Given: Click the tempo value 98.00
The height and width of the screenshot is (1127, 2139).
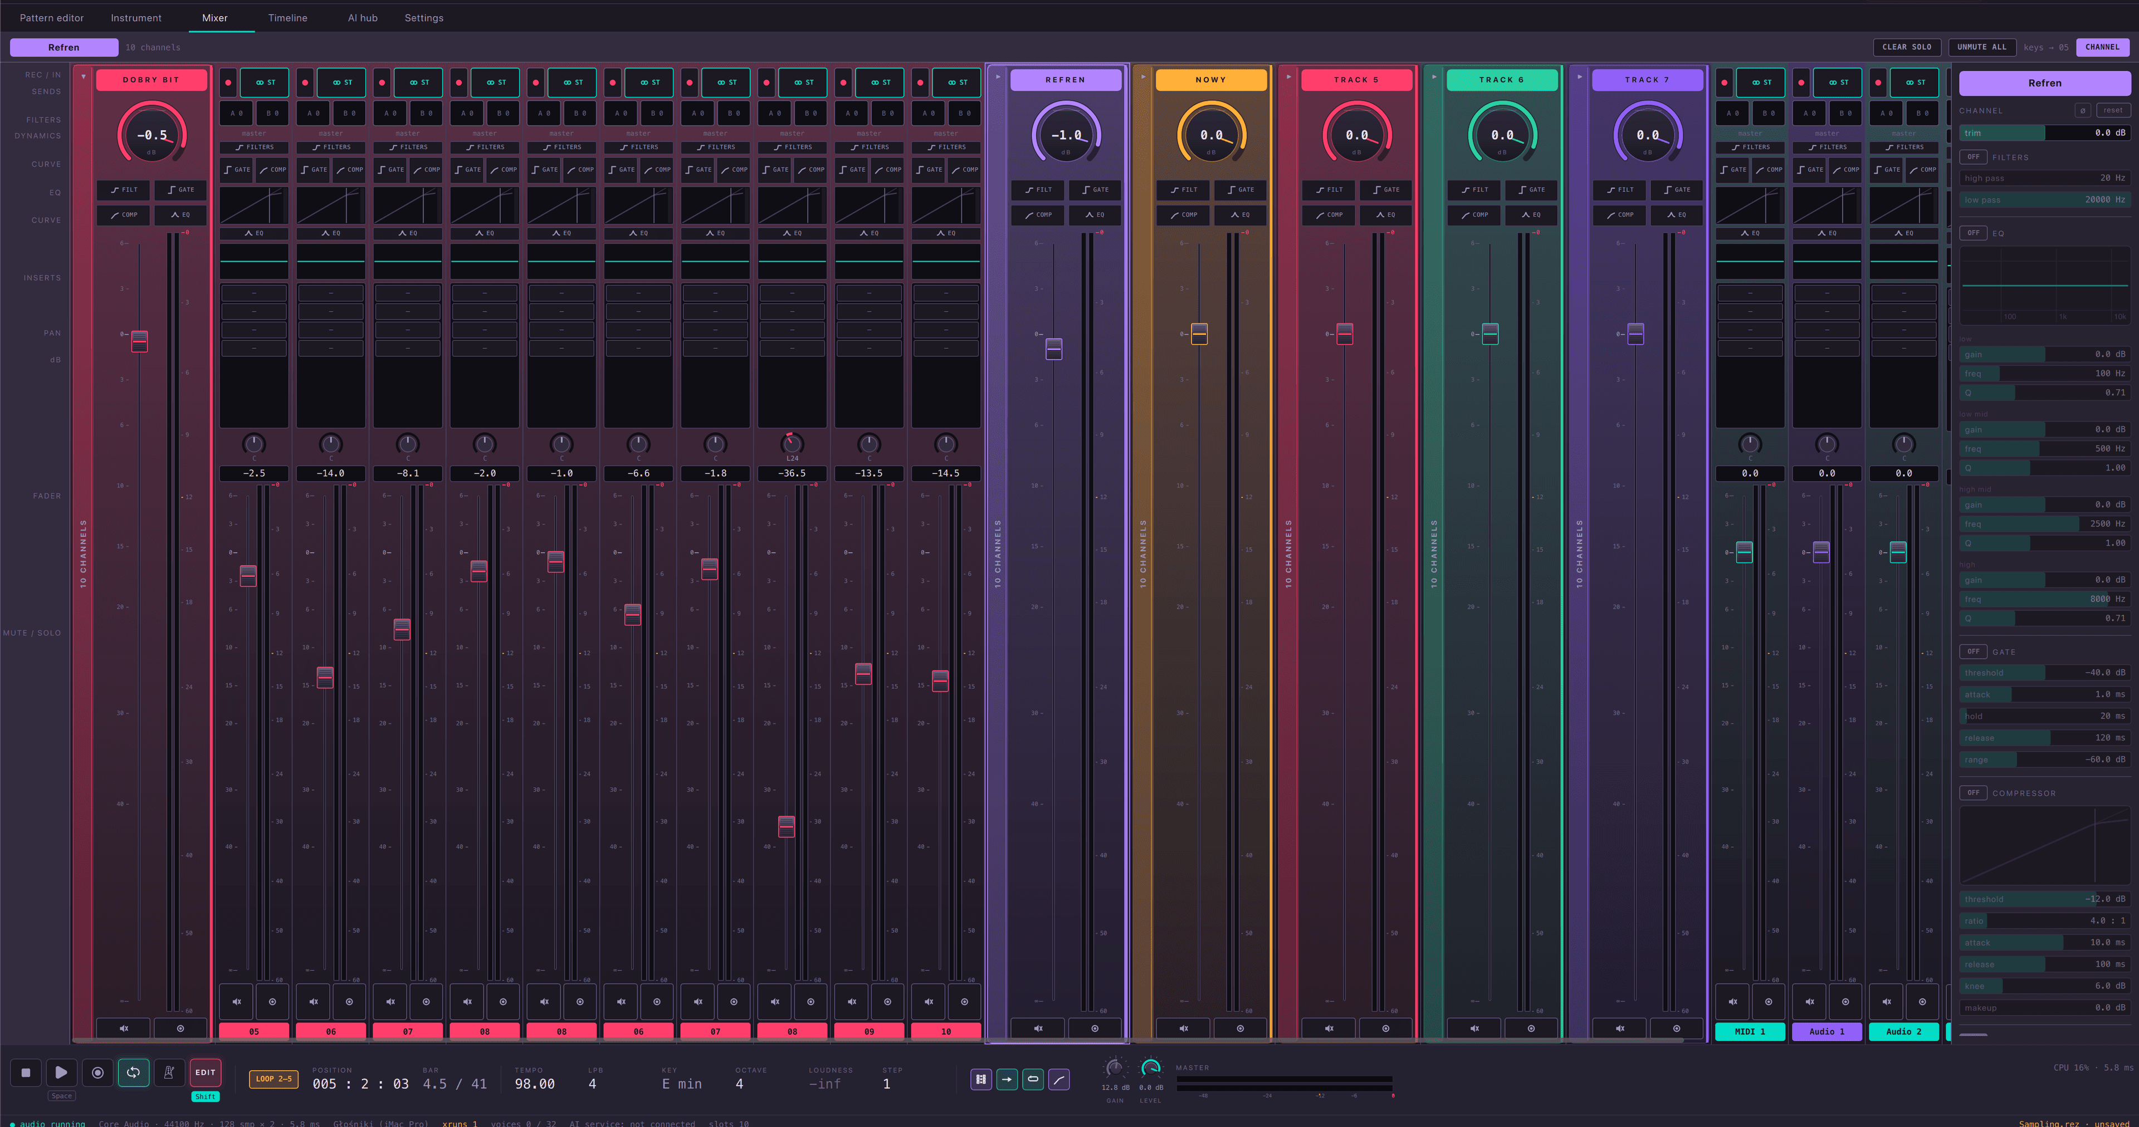Looking at the screenshot, I should (x=534, y=1084).
